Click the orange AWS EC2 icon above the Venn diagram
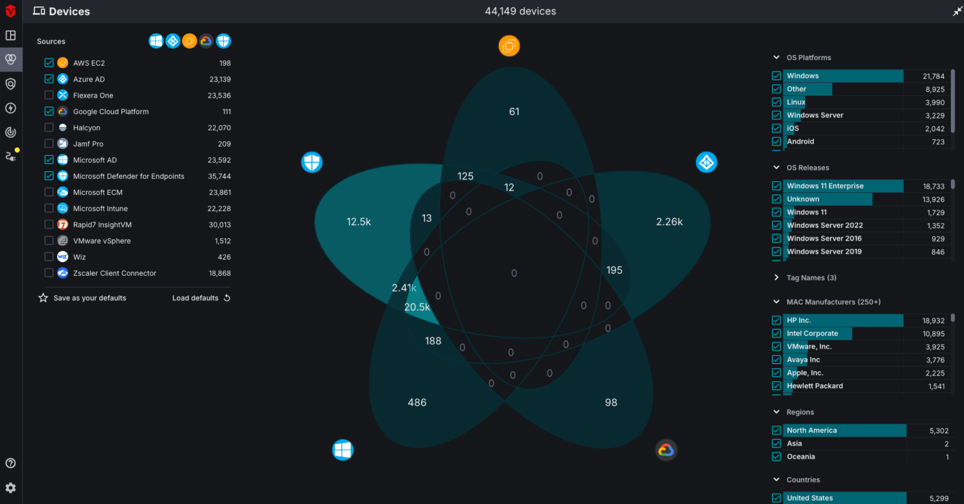The height and width of the screenshot is (504, 964). [x=509, y=46]
